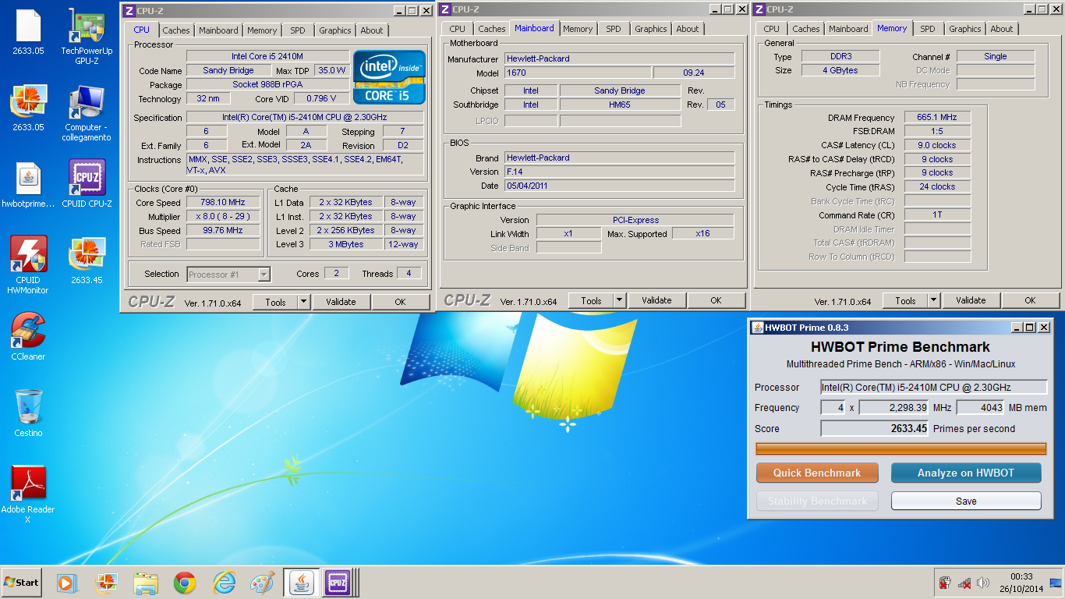Screen dimensions: 1065x599
Task: Open CCleaner from the desktop
Action: point(28,337)
